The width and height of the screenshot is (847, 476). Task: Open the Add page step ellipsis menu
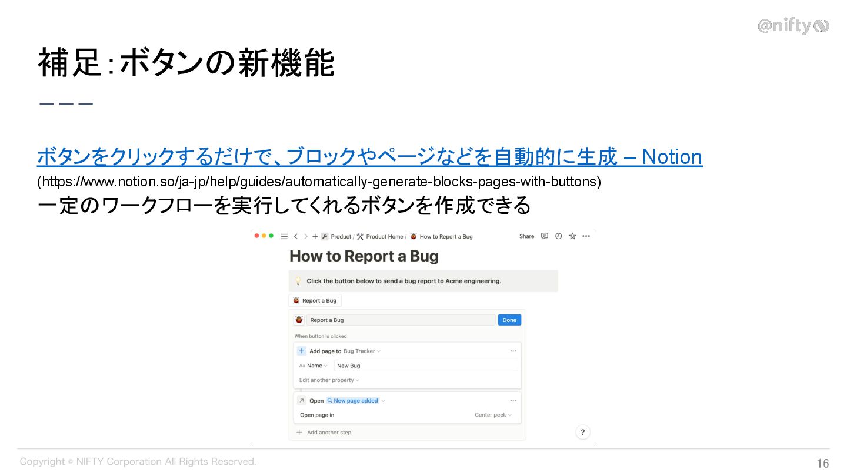[x=513, y=351]
